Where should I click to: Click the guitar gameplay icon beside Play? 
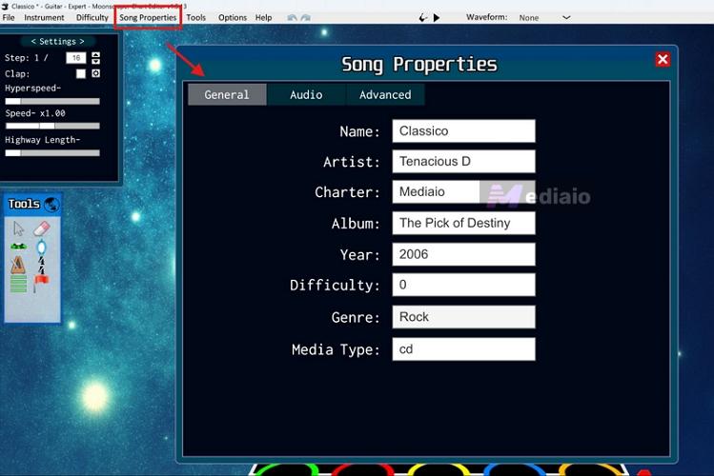click(422, 18)
